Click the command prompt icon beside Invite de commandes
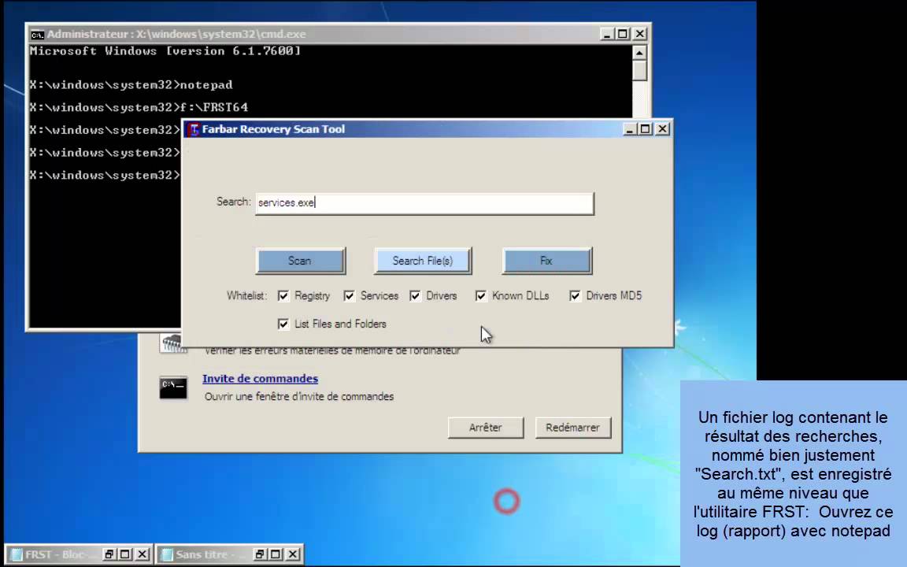The image size is (907, 567). click(173, 387)
